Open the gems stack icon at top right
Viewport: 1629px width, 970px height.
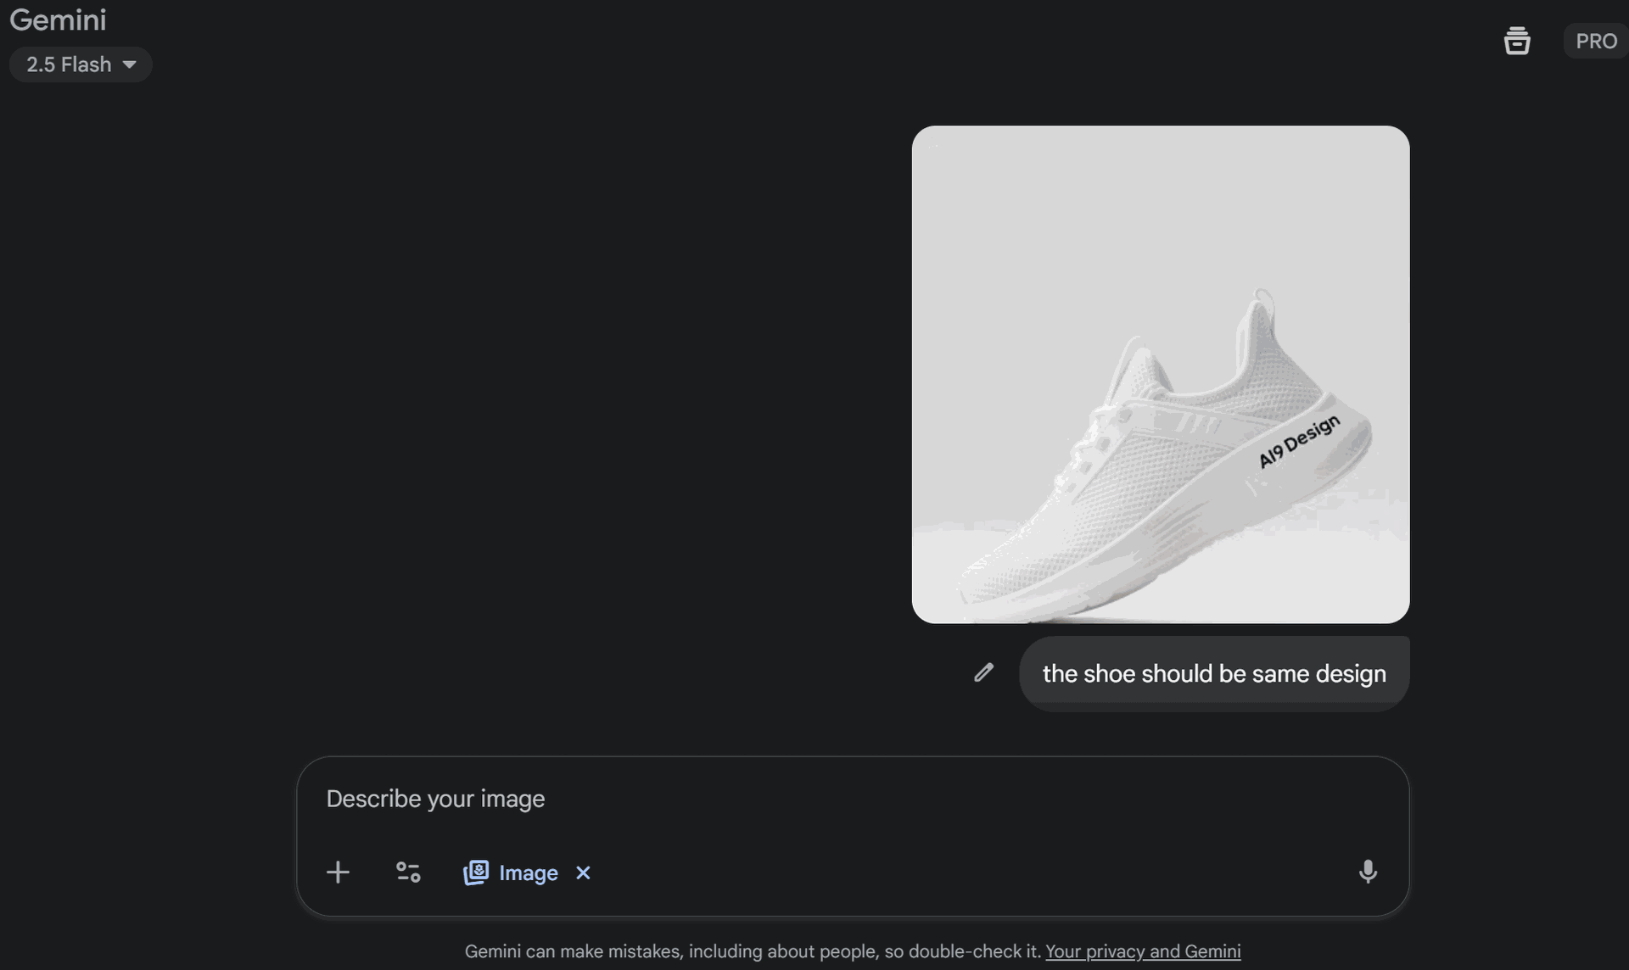coord(1517,41)
